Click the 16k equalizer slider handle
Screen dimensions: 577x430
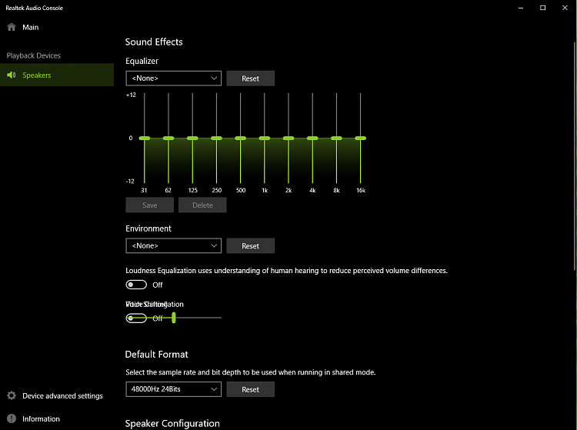coord(360,138)
